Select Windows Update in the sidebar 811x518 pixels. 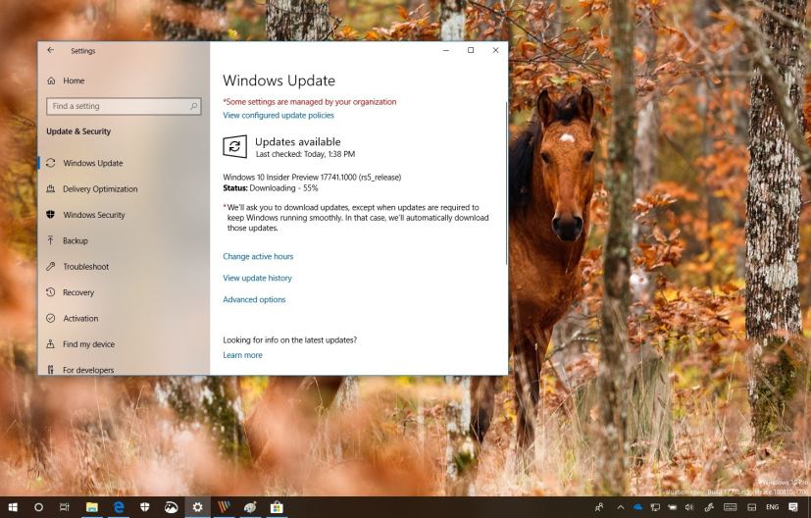coord(92,163)
